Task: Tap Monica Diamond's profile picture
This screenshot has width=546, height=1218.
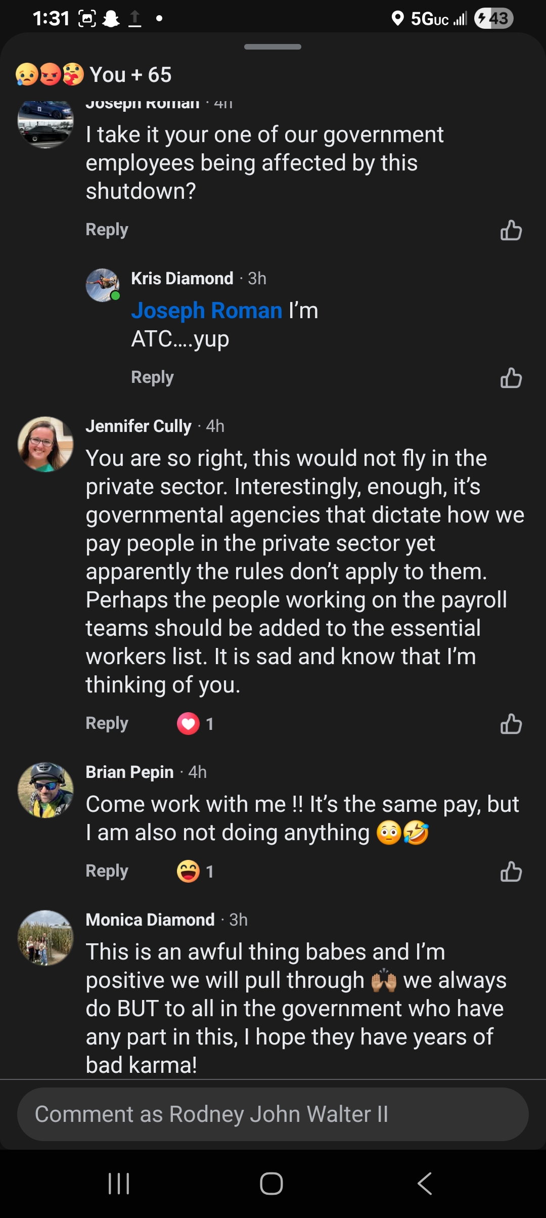Action: [45, 938]
